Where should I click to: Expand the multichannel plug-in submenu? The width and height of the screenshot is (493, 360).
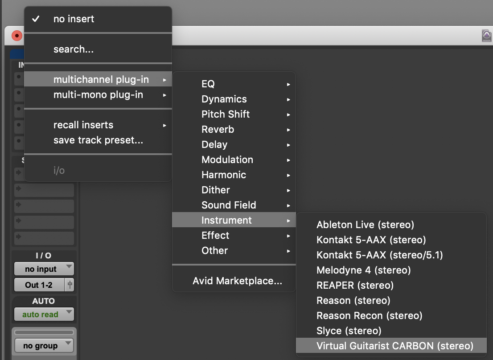[x=98, y=79]
